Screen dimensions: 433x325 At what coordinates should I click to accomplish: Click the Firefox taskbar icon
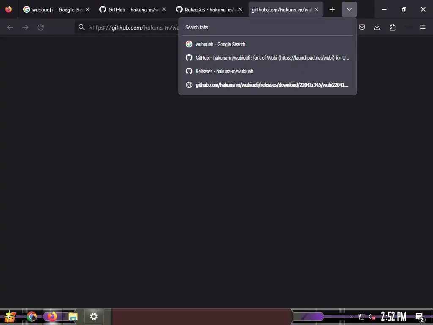coord(52,317)
